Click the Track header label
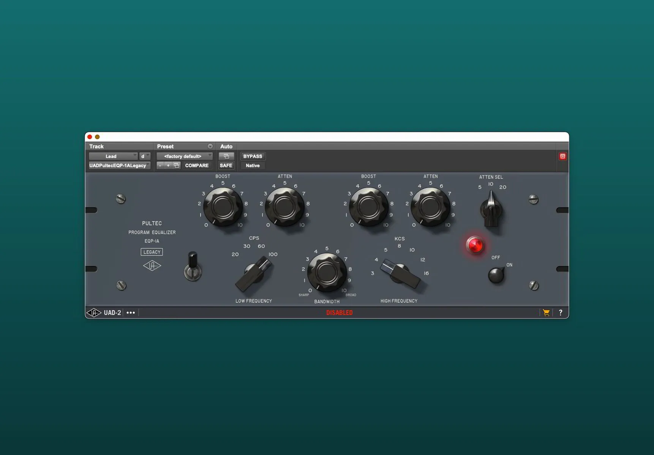 click(96, 146)
